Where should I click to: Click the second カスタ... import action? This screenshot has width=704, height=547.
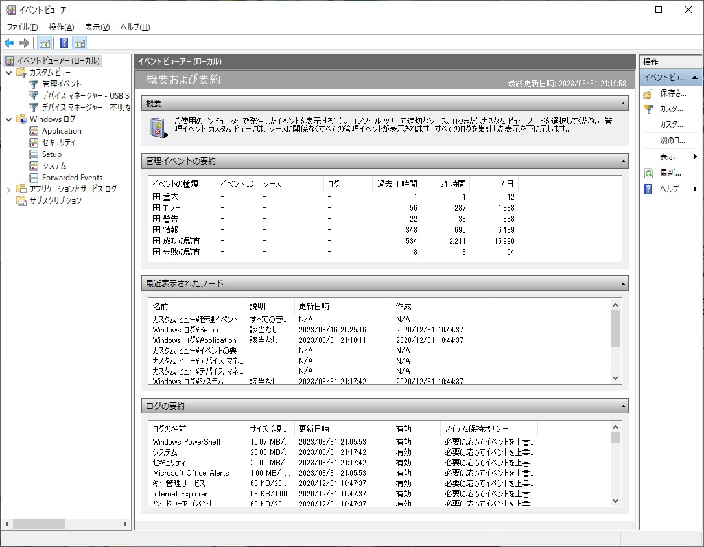pos(671,124)
